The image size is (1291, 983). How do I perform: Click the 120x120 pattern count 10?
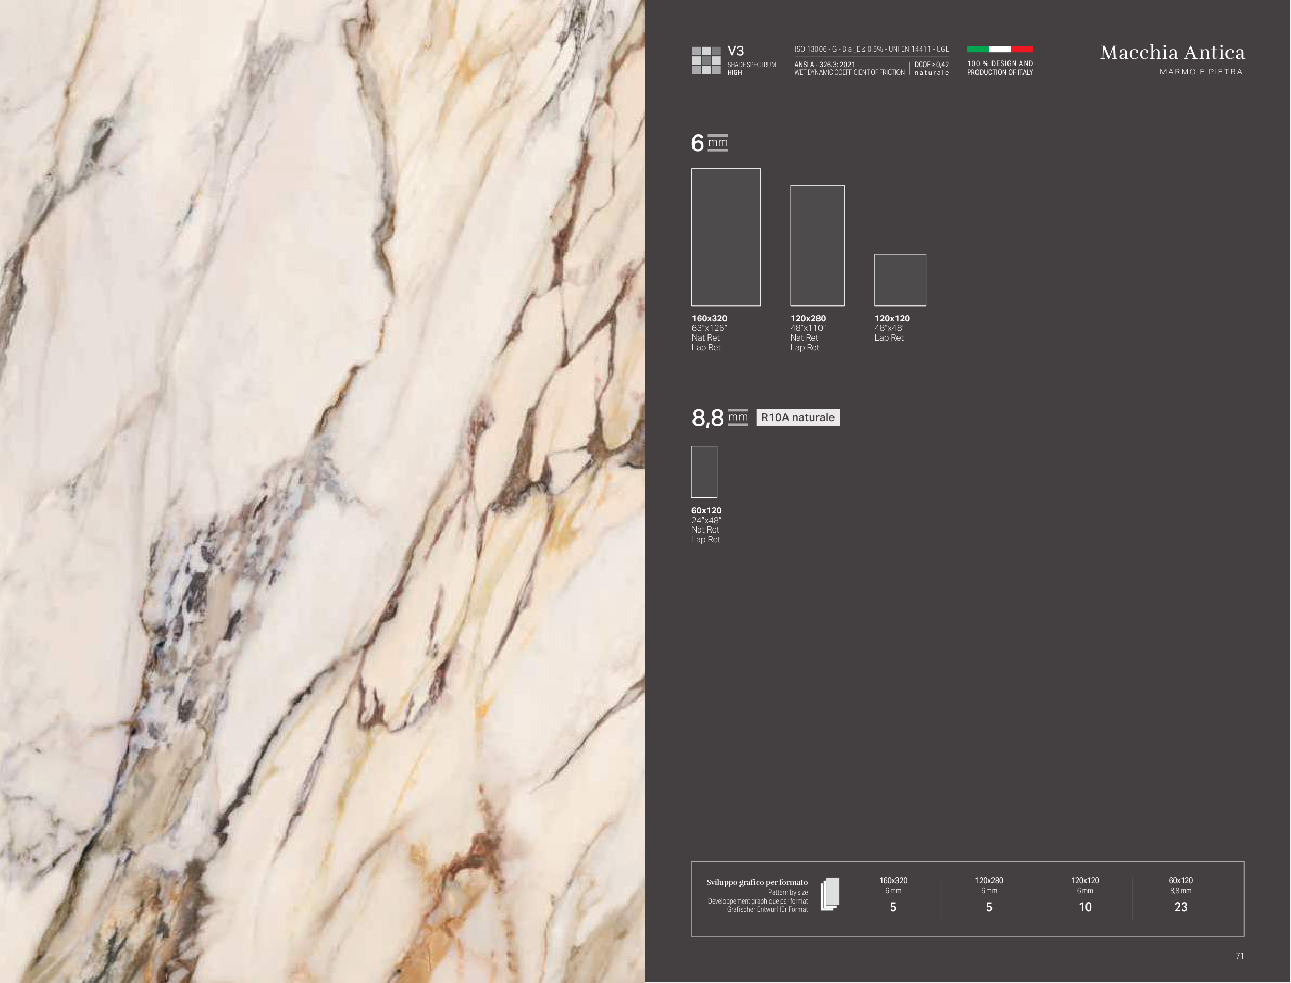click(x=1085, y=907)
